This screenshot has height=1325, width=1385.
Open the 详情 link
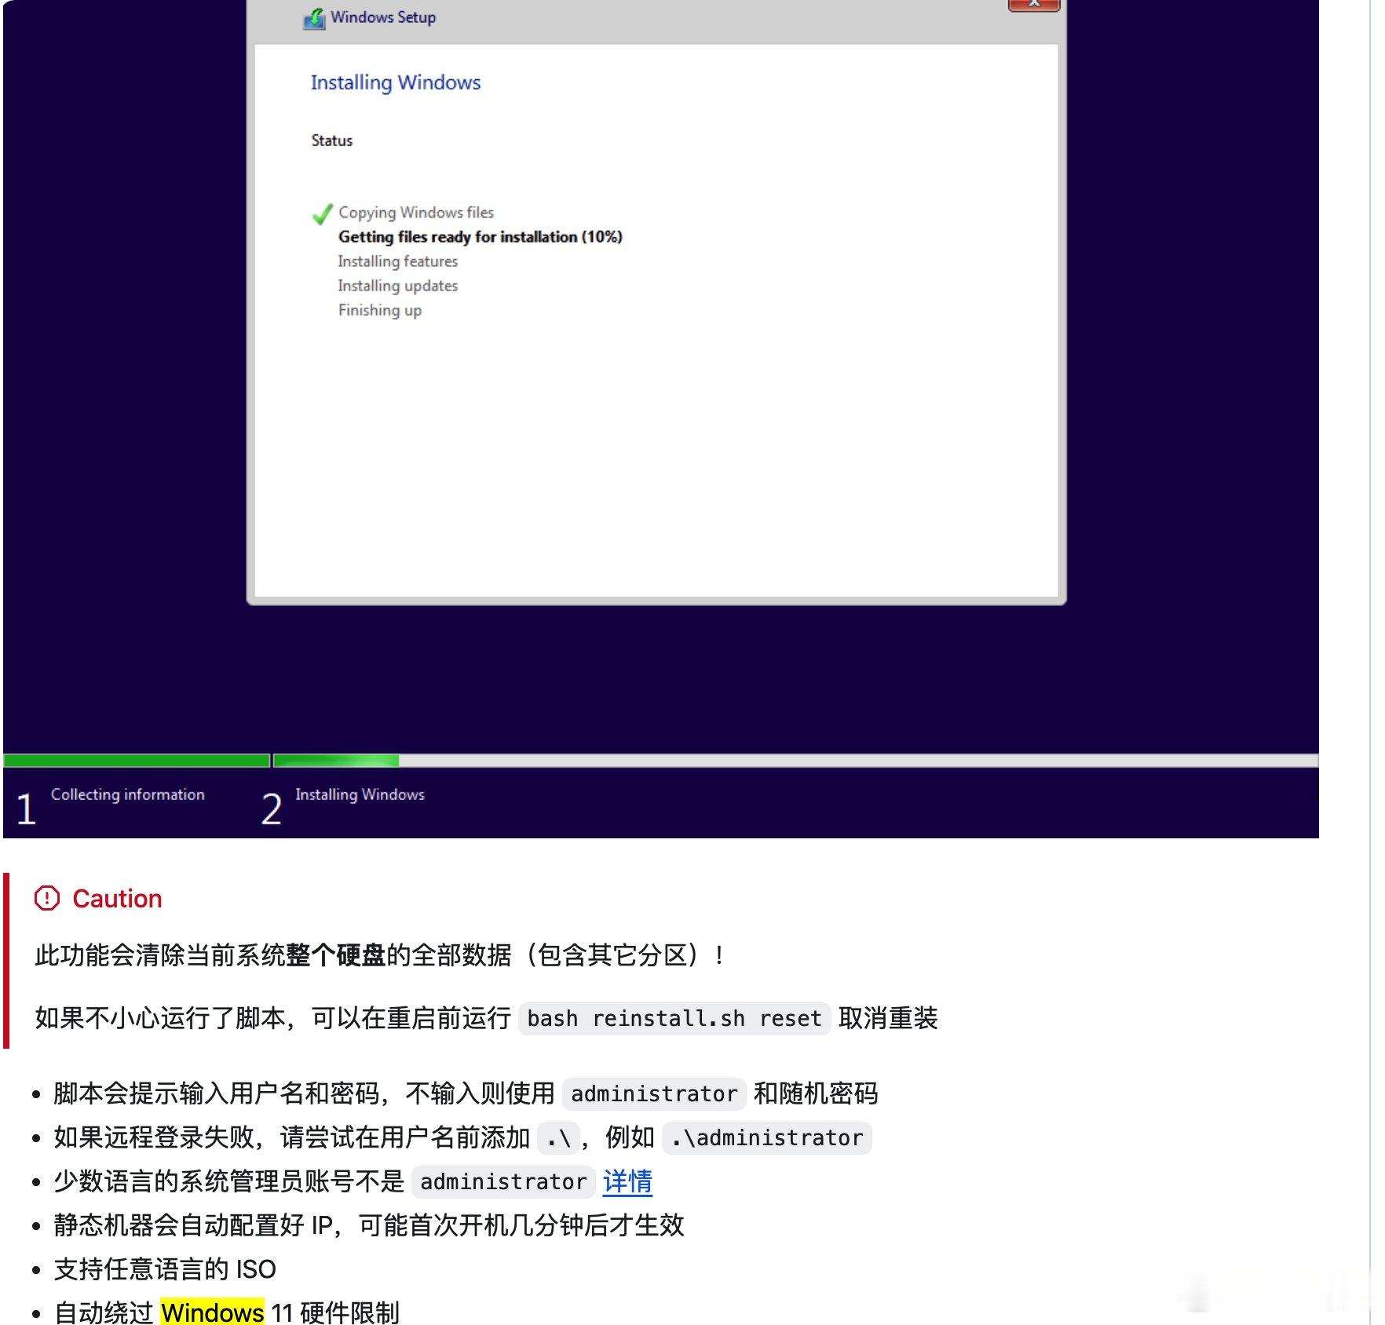pos(627,1181)
